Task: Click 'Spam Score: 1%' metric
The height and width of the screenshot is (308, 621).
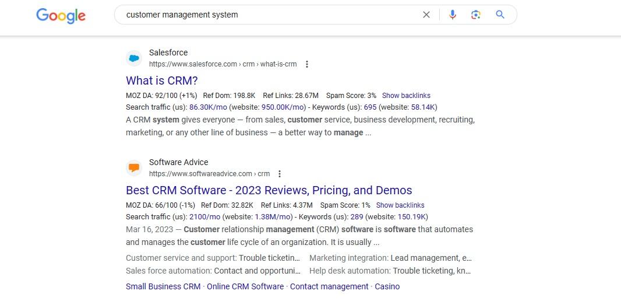Action: tap(345, 205)
